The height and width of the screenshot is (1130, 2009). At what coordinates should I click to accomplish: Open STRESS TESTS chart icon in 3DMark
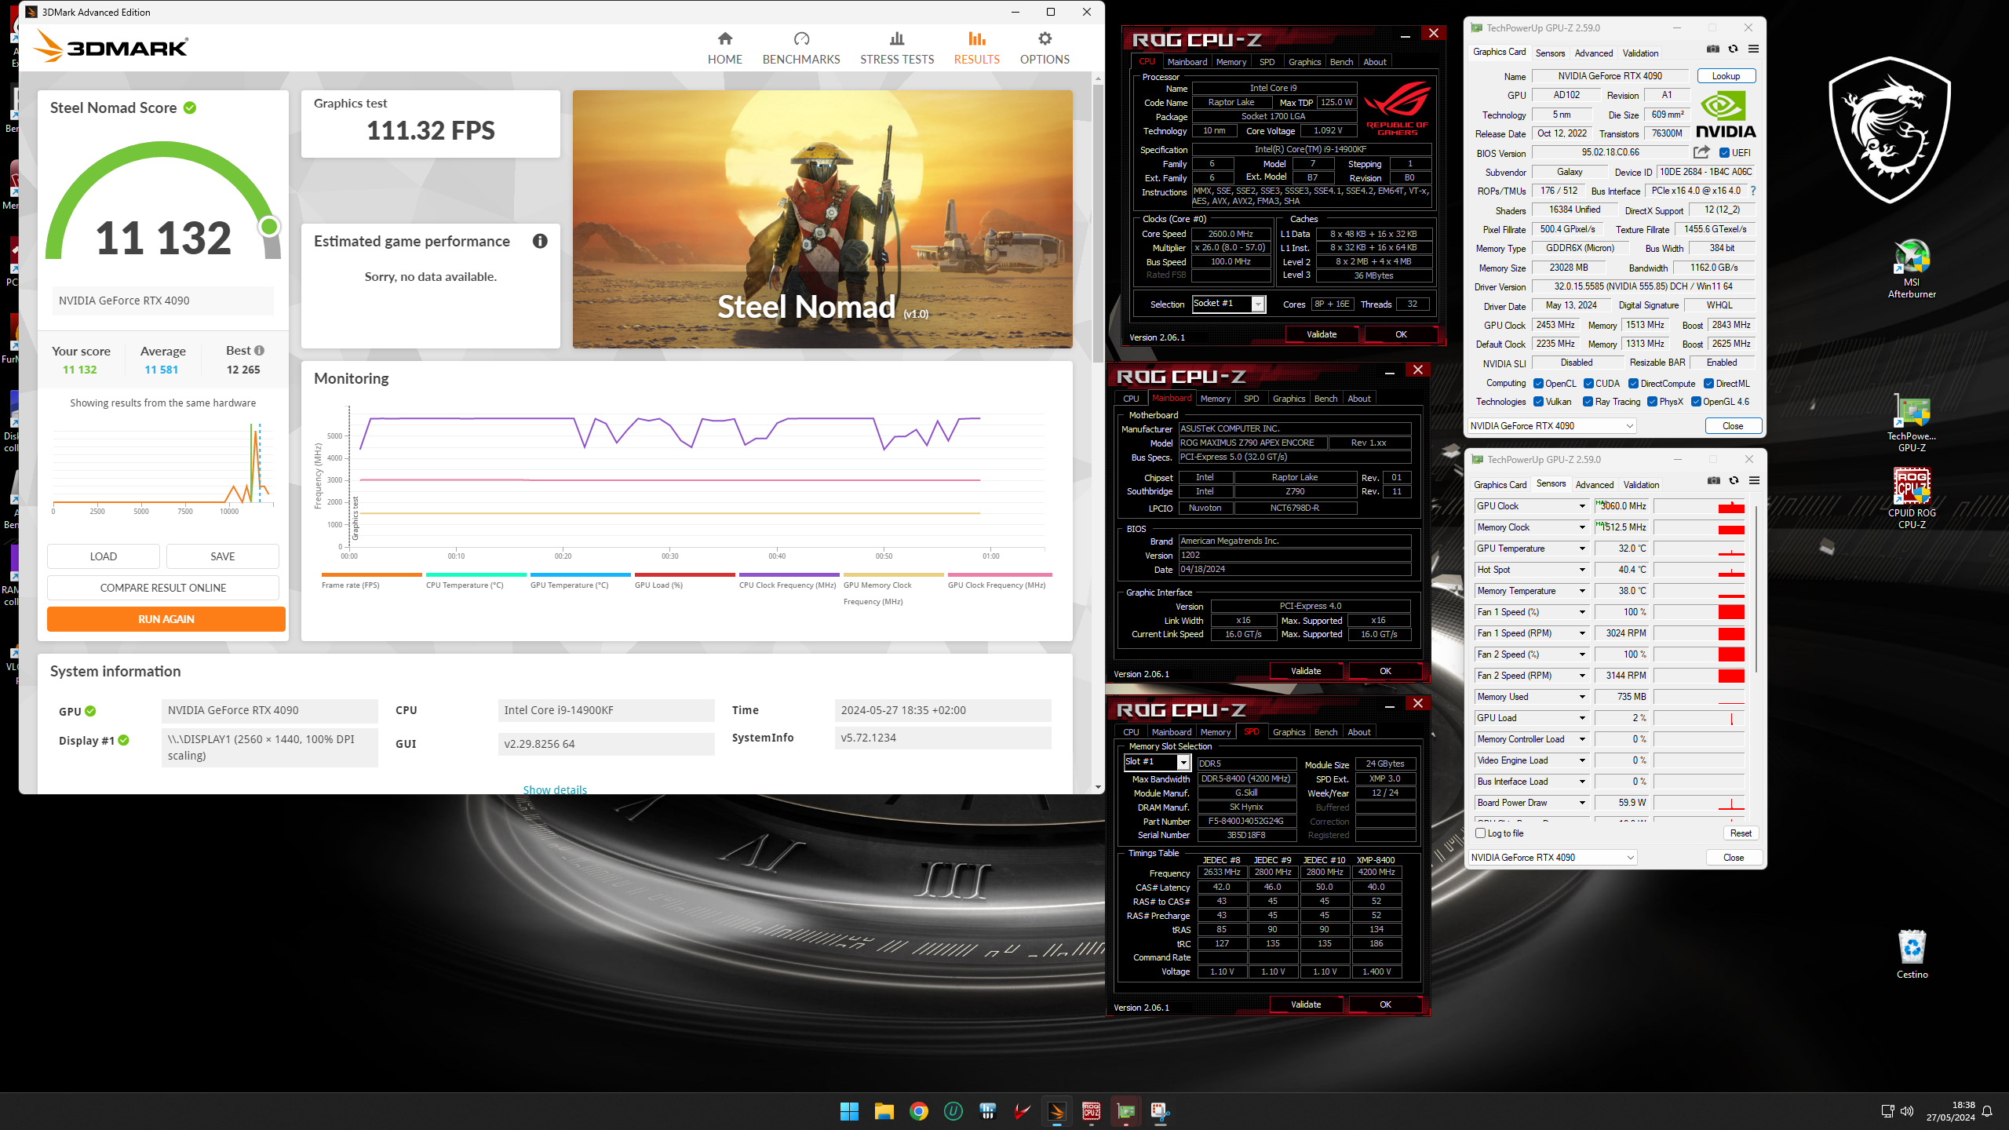click(897, 38)
